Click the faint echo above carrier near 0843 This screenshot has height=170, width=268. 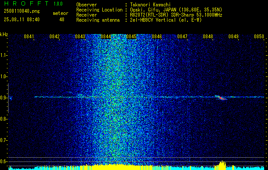pyautogui.click(x=80, y=95)
